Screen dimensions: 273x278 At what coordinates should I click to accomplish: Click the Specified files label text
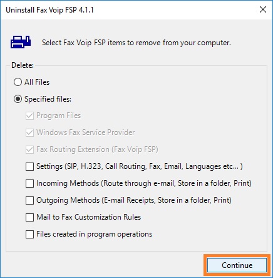[x=48, y=99]
